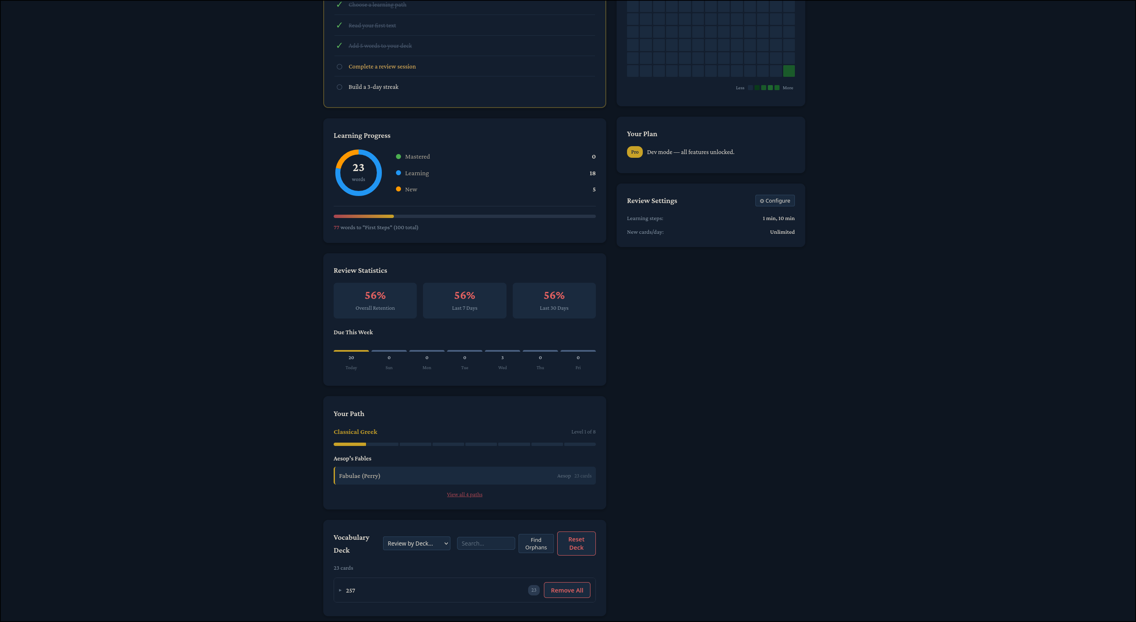Open the View all 4 paths link
This screenshot has width=1136, height=622.
tap(465, 495)
